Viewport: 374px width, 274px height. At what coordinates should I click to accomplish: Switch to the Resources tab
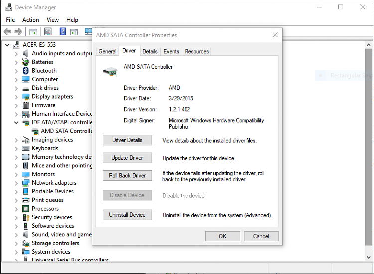click(x=197, y=51)
